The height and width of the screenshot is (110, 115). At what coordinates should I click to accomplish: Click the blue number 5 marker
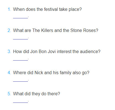coord(9,94)
